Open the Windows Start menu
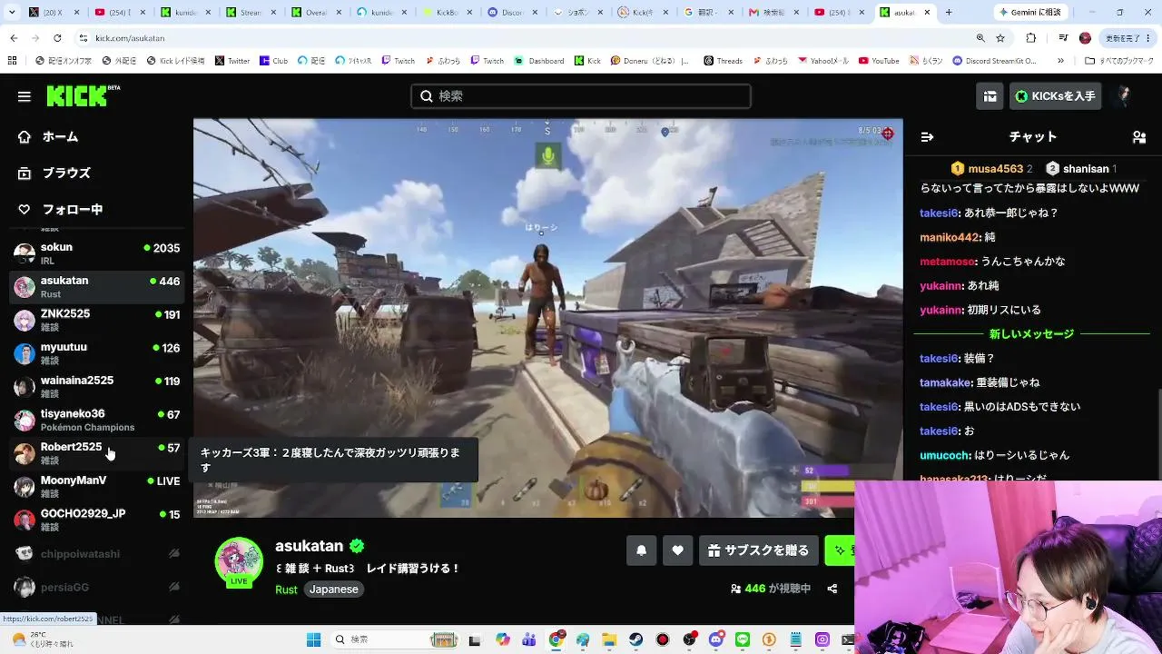1162x654 pixels. click(313, 639)
